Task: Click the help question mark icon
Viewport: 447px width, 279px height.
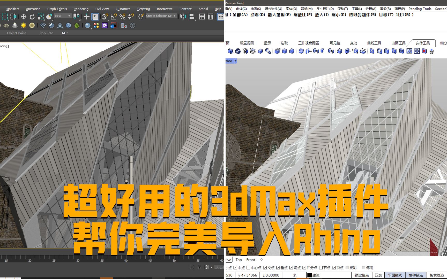Action: (132, 26)
